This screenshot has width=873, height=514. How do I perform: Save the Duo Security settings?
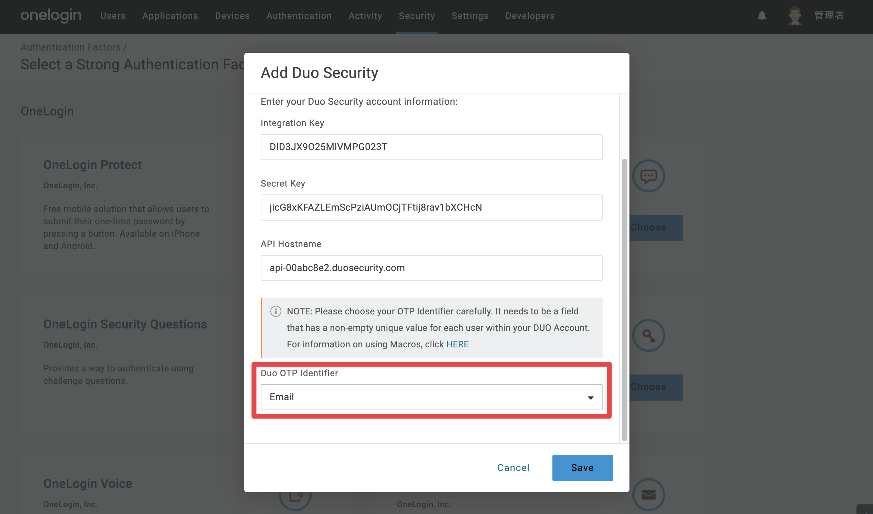tap(582, 468)
